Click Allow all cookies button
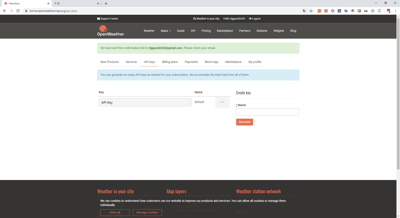 (115, 212)
